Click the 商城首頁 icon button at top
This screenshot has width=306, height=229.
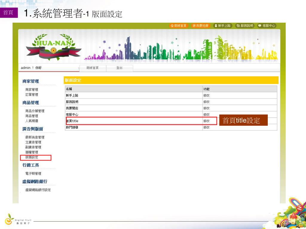tap(179, 26)
